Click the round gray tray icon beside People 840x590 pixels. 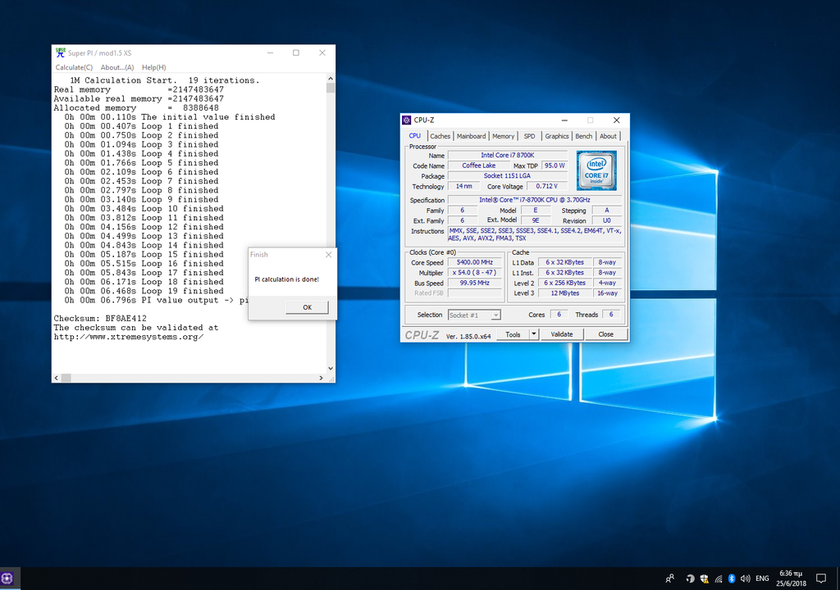coord(690,579)
